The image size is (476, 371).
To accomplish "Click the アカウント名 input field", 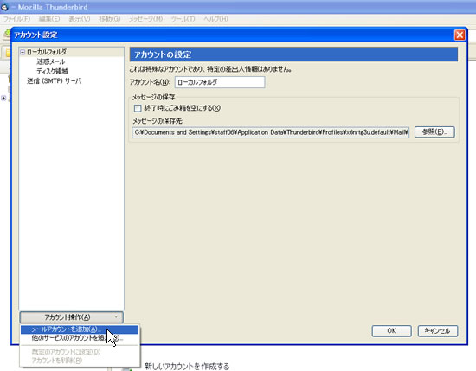I will point(220,82).
